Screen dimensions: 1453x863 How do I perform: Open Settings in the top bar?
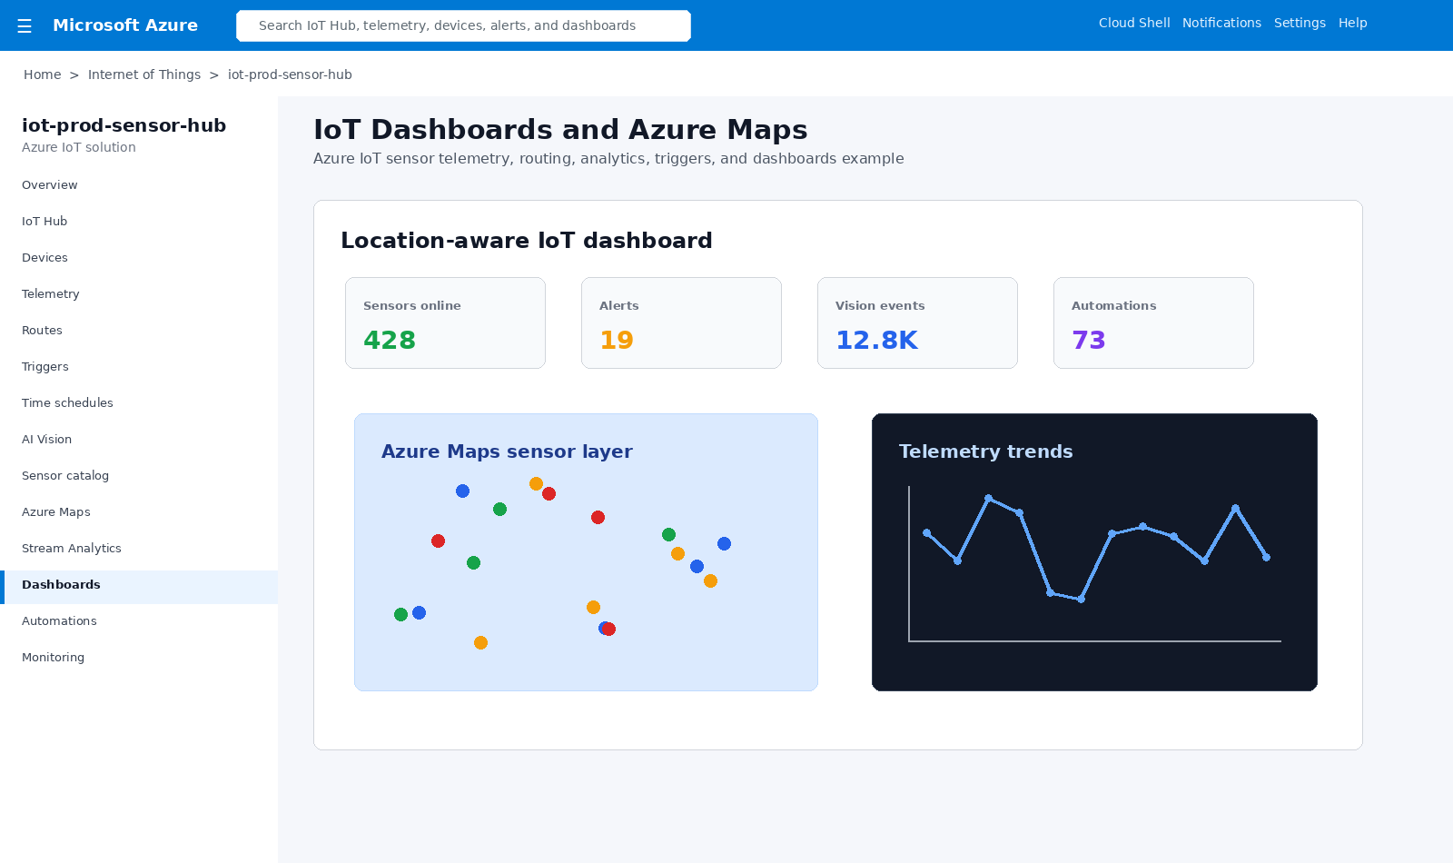coord(1300,23)
